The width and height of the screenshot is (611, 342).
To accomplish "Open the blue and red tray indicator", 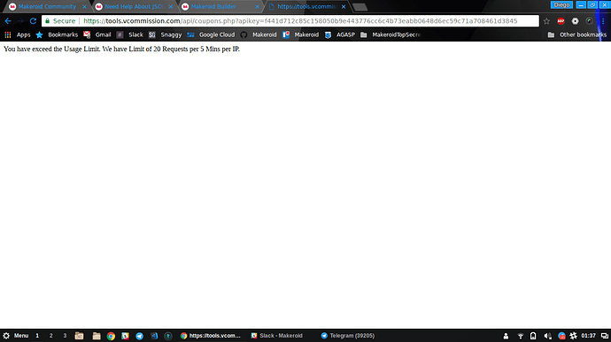I will [561, 336].
